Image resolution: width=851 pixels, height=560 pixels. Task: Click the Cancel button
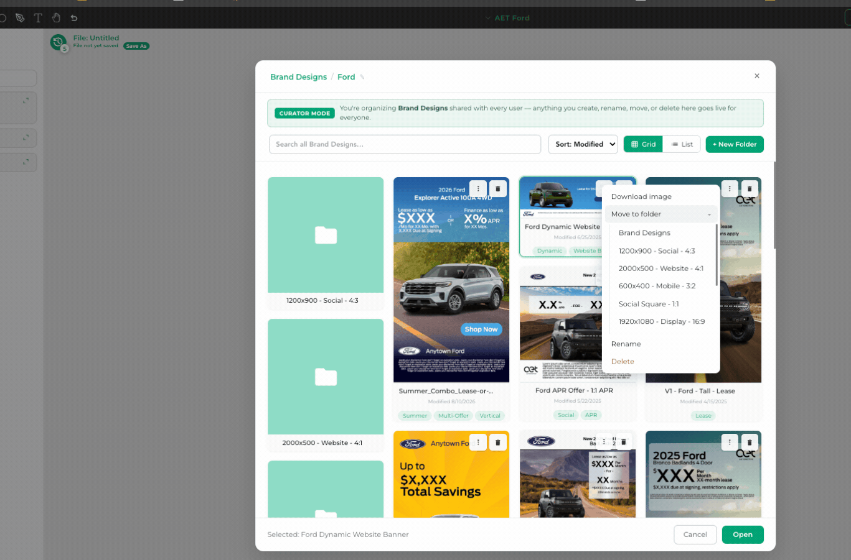point(695,535)
